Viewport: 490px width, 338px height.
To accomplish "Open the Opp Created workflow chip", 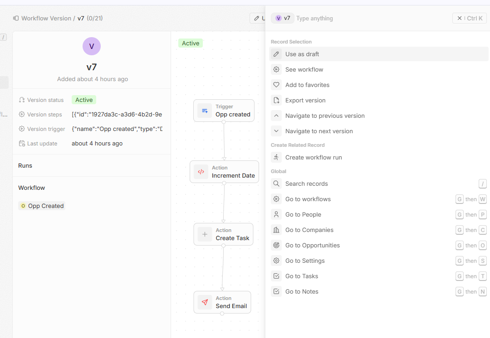I will click(42, 206).
